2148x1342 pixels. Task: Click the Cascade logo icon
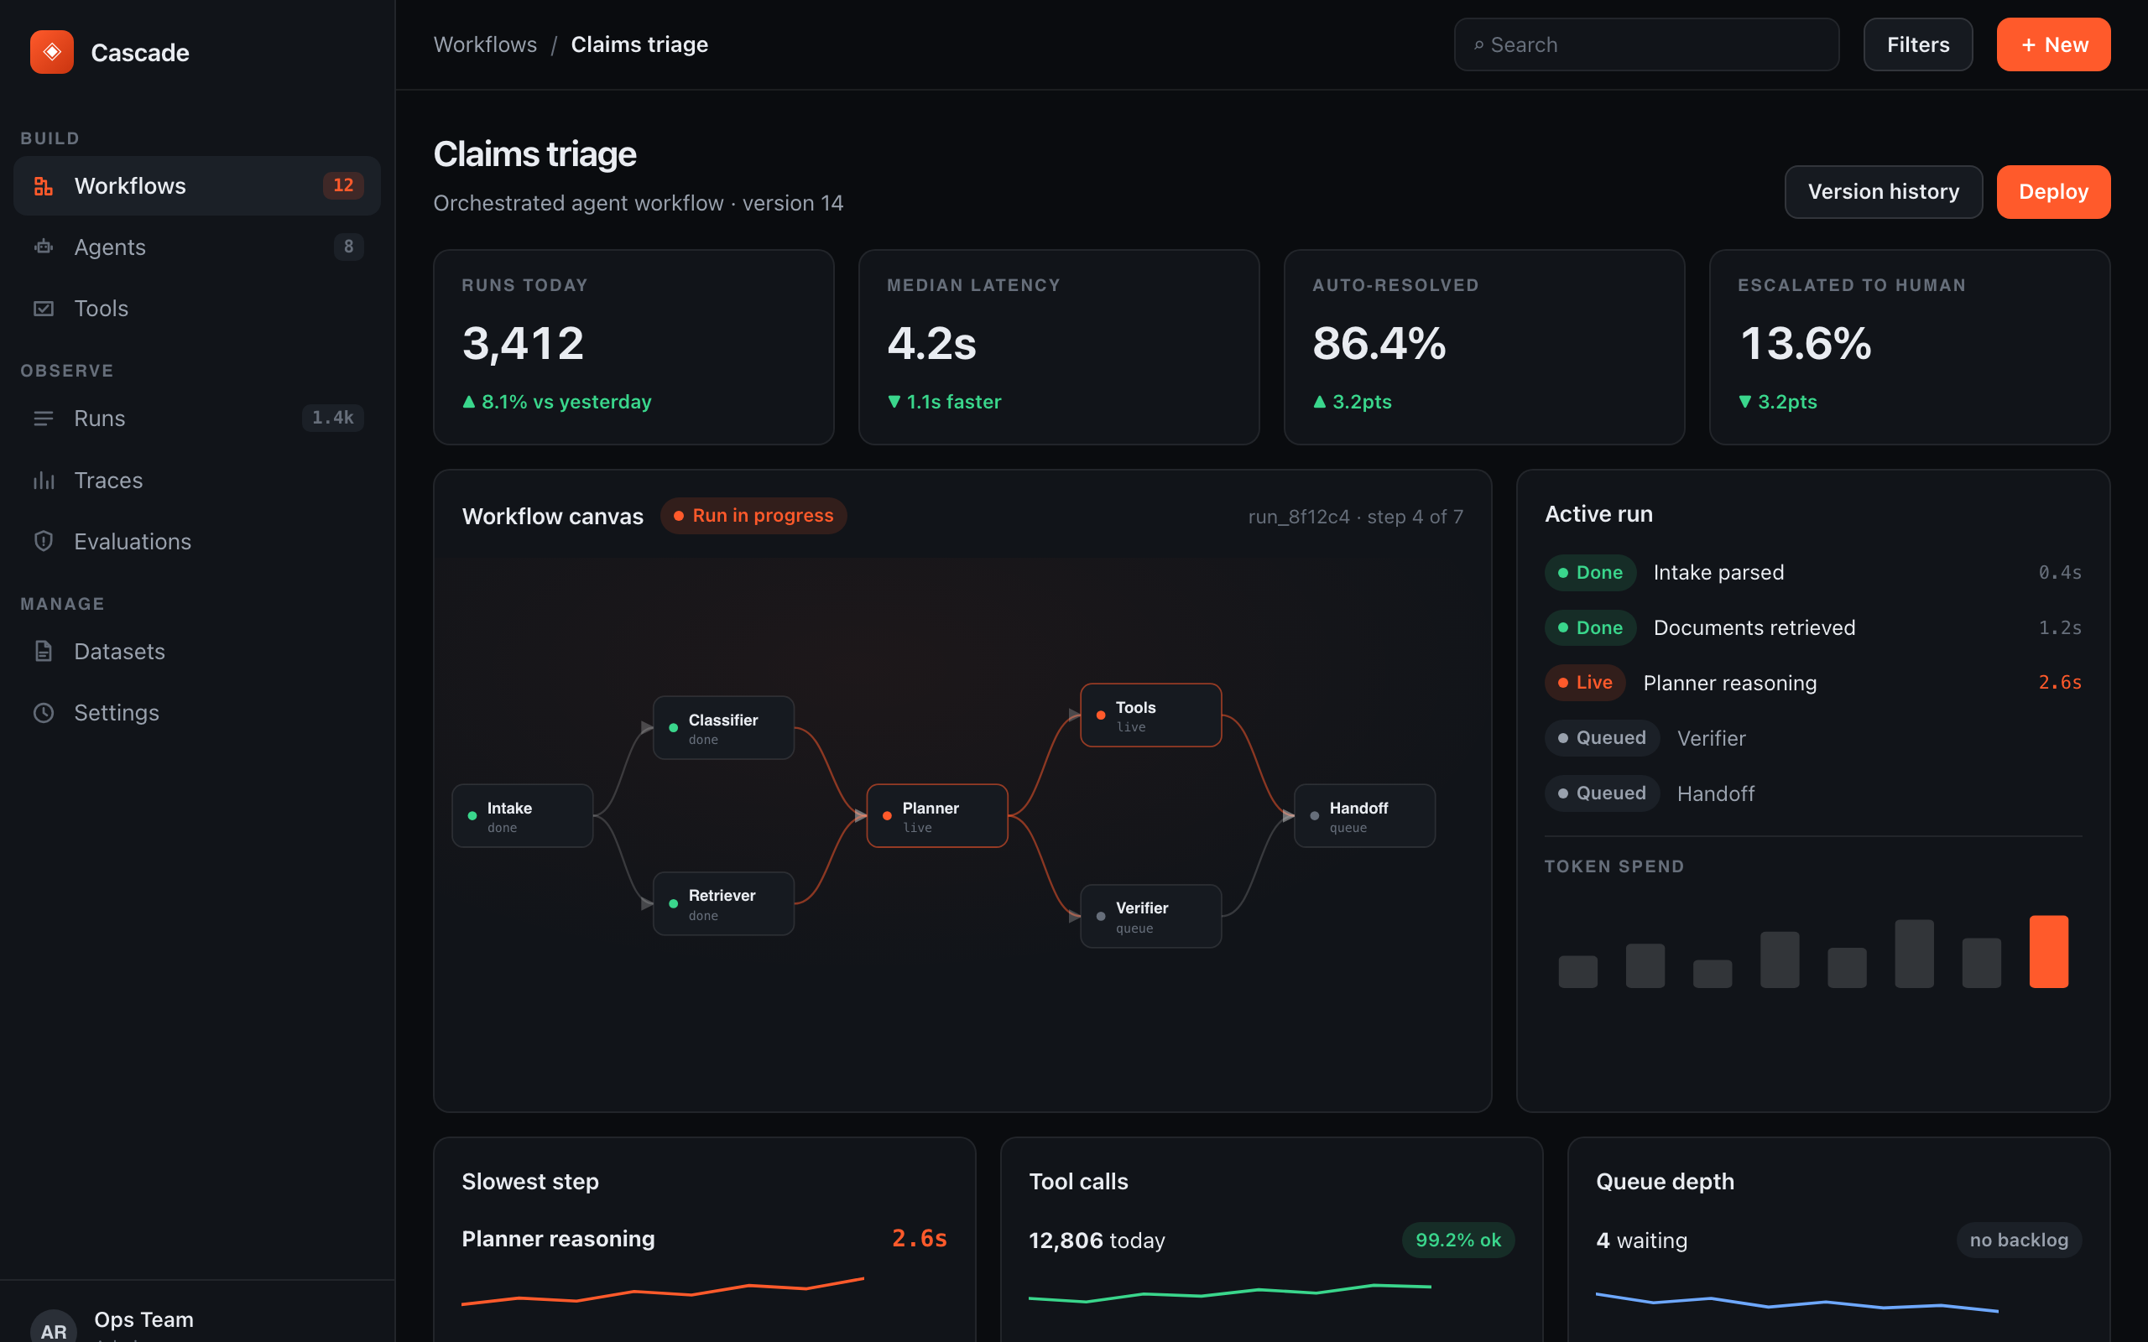(x=51, y=52)
